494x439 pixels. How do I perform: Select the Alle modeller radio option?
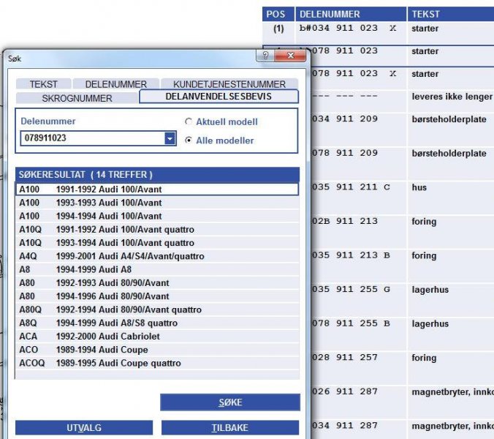189,140
